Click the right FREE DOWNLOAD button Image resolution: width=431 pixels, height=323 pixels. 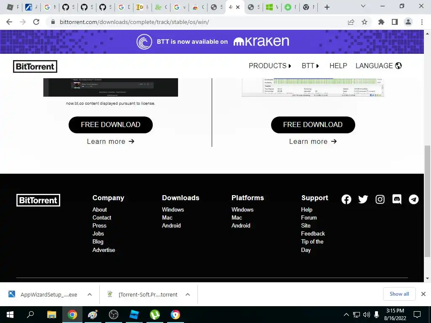tap(313, 124)
